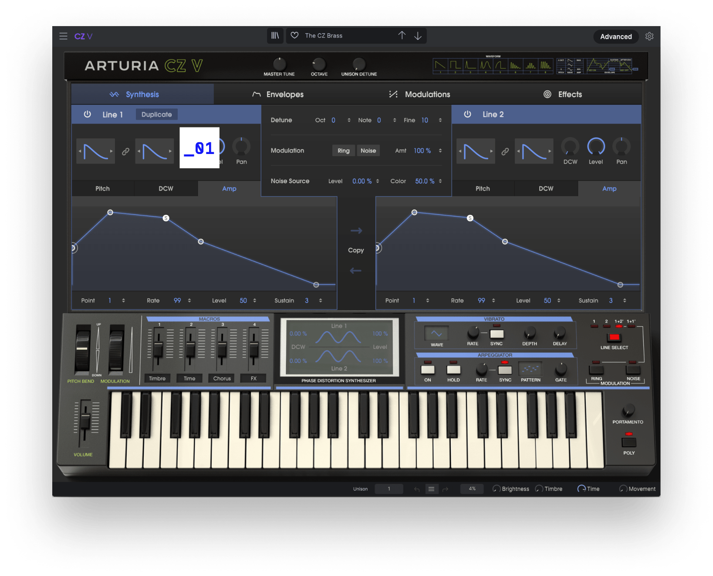713x576 pixels.
Task: Open the Modulation Amt value stepper
Action: pos(440,151)
